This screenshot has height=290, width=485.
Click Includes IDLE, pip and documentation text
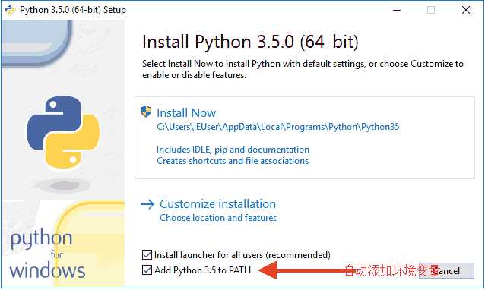pyautogui.click(x=233, y=150)
